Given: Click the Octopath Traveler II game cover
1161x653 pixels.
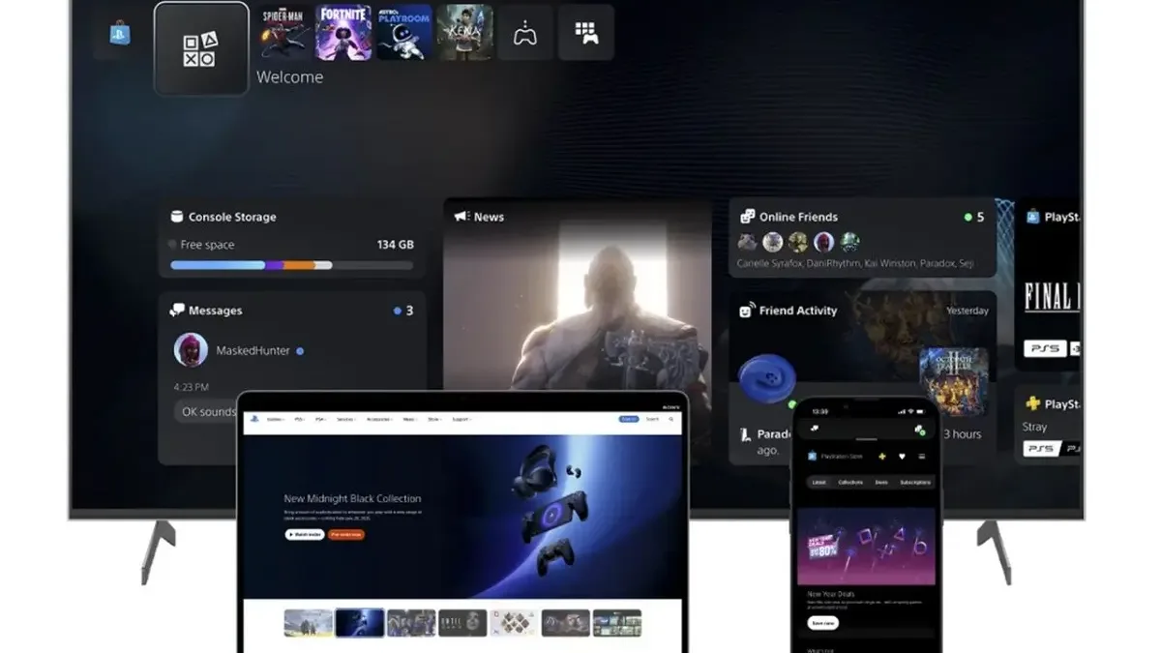Looking at the screenshot, I should tap(954, 382).
